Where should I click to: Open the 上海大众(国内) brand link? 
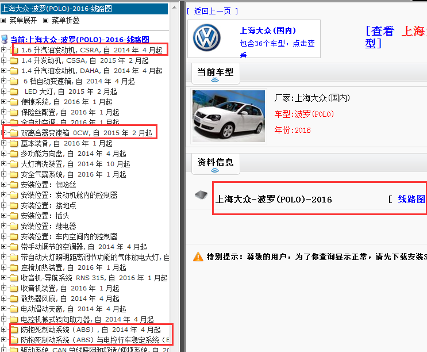pos(268,30)
